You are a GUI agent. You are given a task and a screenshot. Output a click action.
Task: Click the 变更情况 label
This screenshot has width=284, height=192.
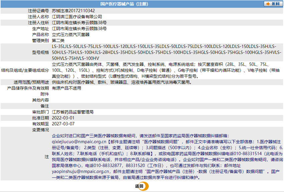(x=40, y=130)
